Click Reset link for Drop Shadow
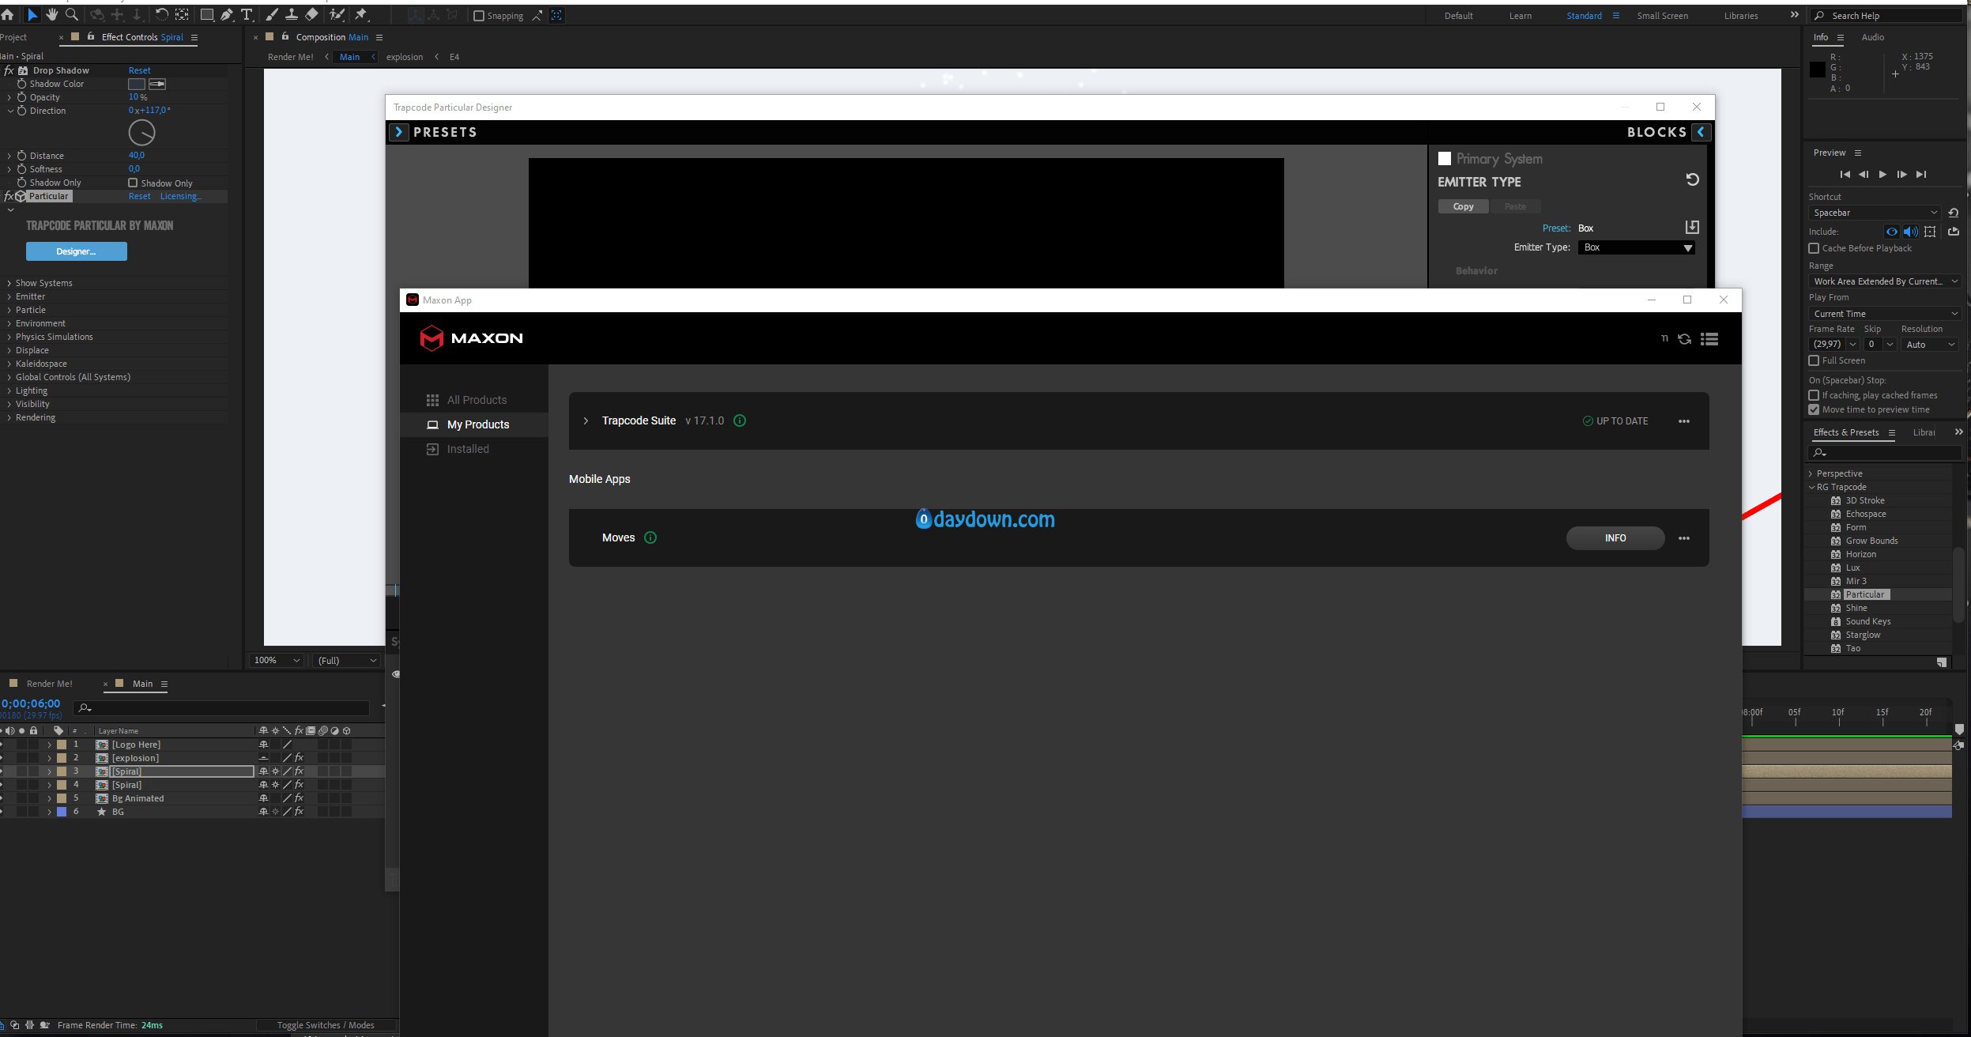This screenshot has height=1037, width=1971. pyautogui.click(x=139, y=70)
